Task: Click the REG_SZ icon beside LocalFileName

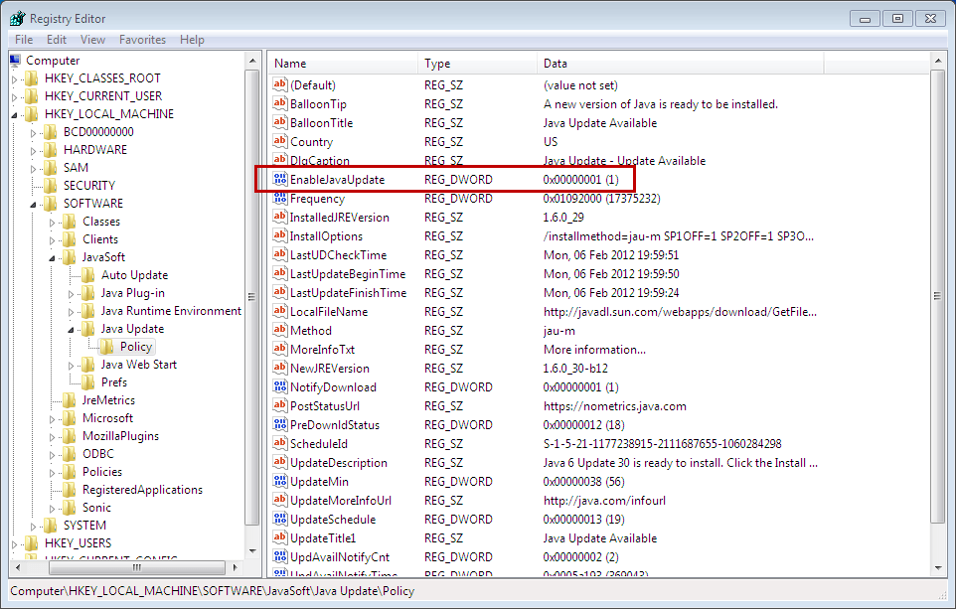Action: point(278,311)
